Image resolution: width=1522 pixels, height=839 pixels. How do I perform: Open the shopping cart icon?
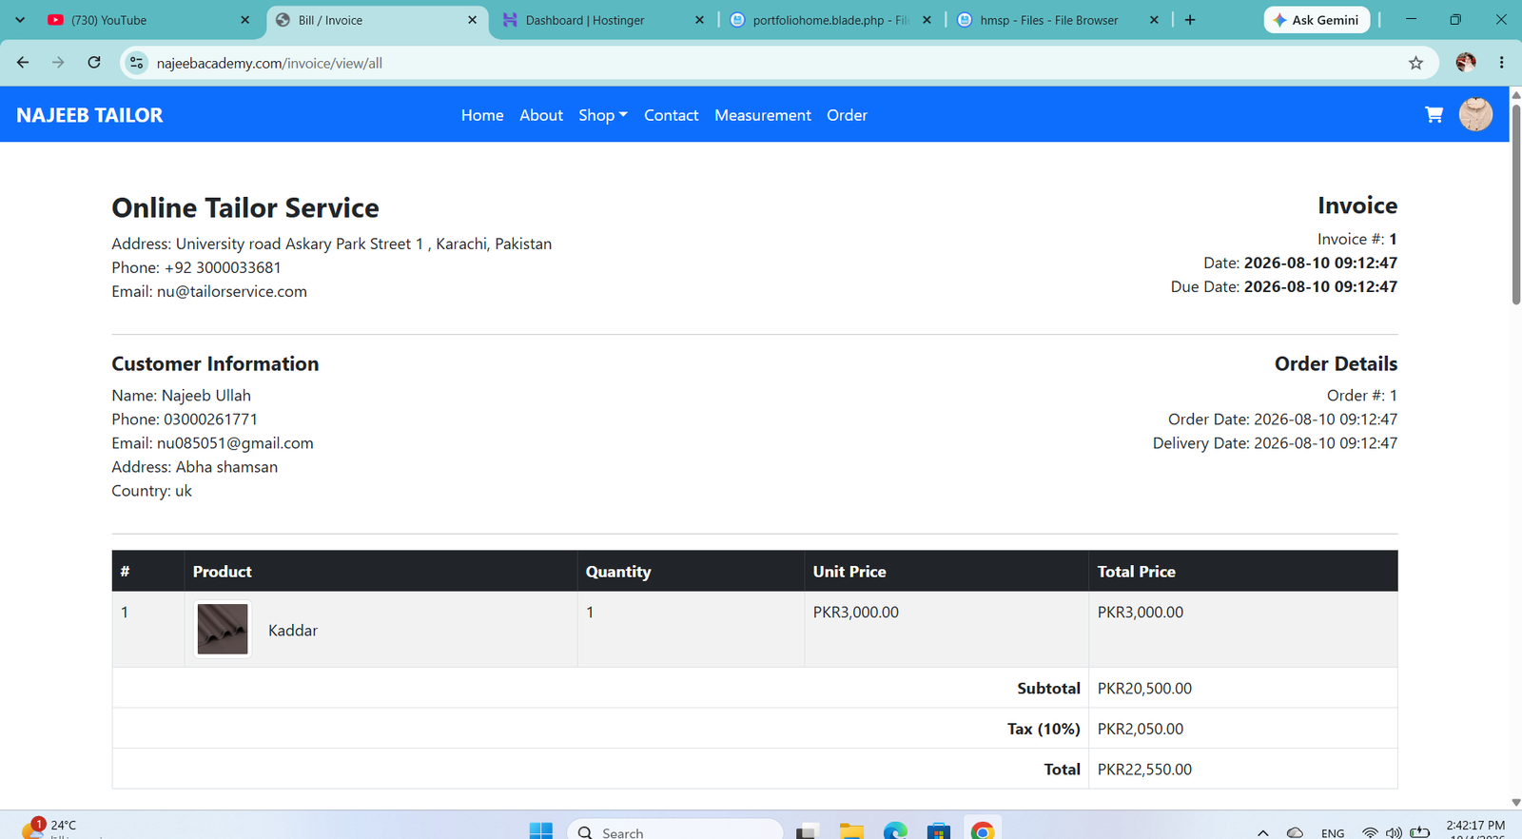[x=1434, y=115]
